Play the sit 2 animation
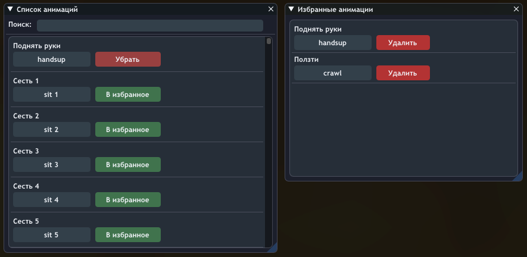Screen dimensions: 527x257 [x=52, y=130]
